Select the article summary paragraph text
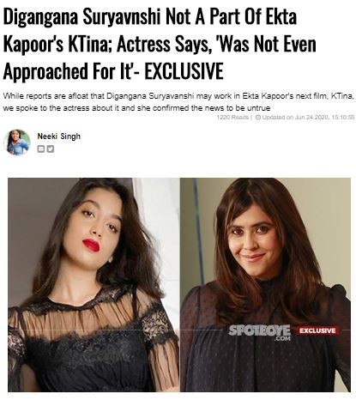 (178, 102)
